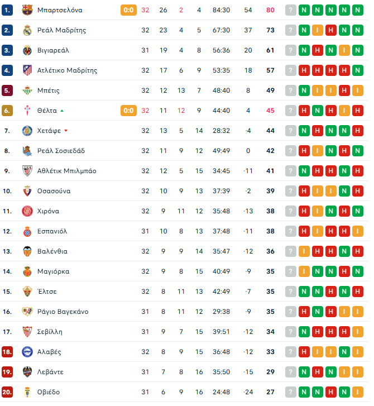Click the Villarreal yellow crest icon

tap(27, 50)
